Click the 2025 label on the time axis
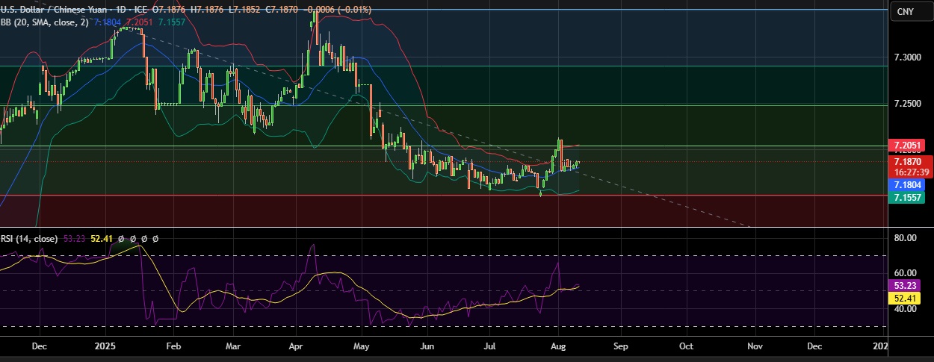This screenshot has width=934, height=362. (x=105, y=346)
